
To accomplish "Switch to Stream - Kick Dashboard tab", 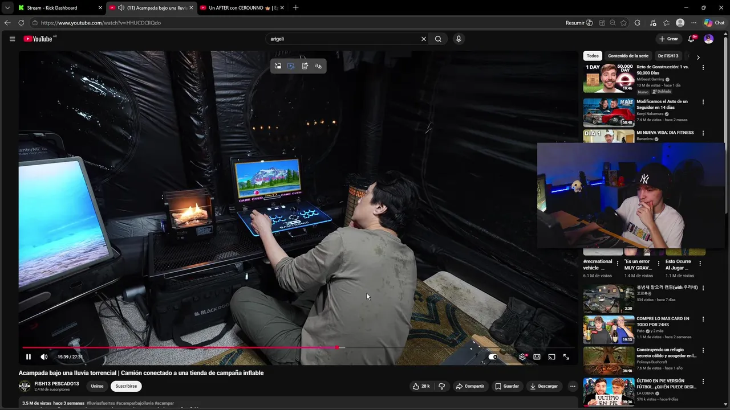I will [x=60, y=7].
